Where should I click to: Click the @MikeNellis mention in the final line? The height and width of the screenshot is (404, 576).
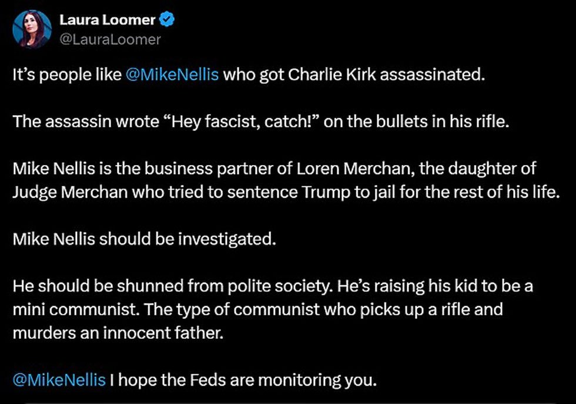(59, 380)
